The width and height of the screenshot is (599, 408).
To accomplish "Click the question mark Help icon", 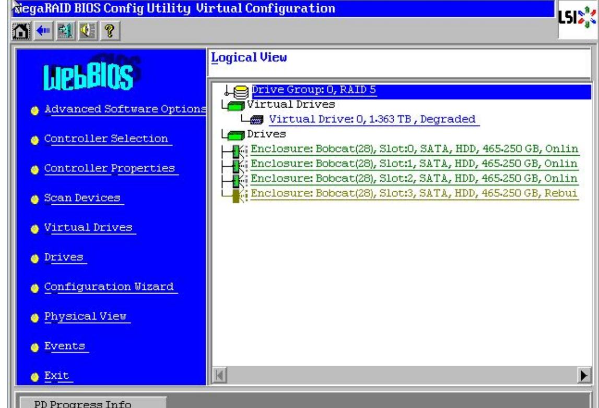I will (x=110, y=31).
